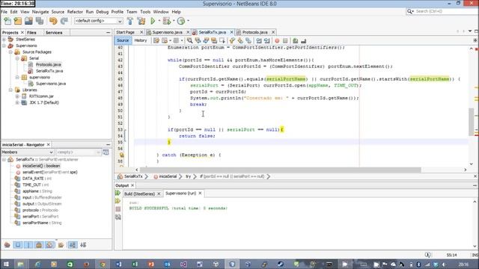Open Visual Studio from the taskbar
Image resolution: width=479 pixels, height=269 pixels.
pos(183,264)
